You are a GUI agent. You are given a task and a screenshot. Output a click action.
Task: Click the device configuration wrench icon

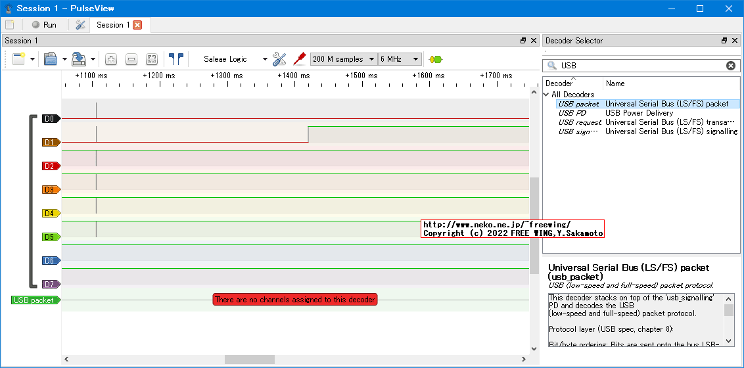click(279, 59)
